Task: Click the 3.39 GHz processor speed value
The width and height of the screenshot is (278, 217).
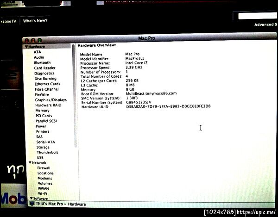Action: click(134, 67)
